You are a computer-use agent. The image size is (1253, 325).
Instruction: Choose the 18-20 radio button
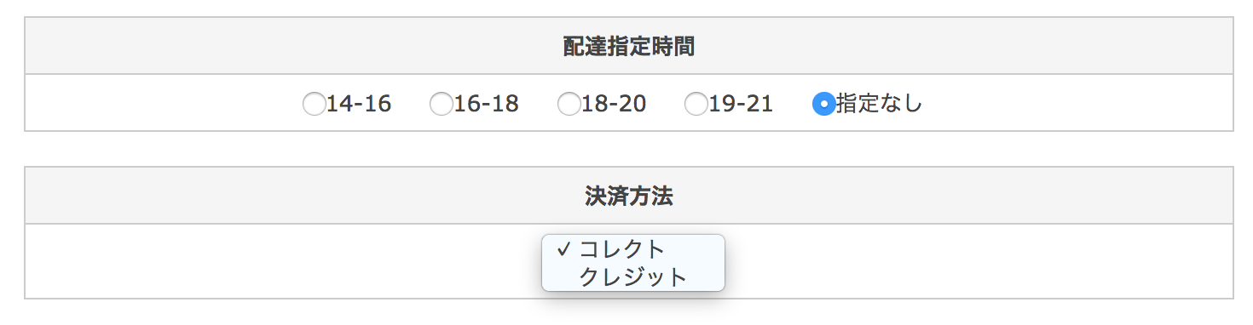569,105
